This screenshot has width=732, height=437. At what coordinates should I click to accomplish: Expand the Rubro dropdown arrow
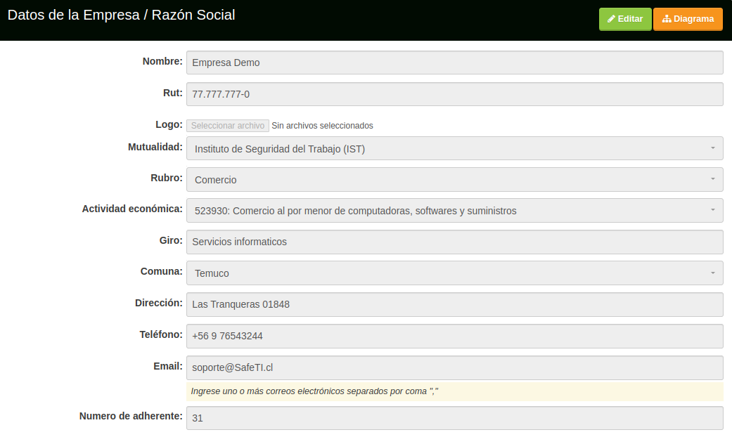pos(713,179)
